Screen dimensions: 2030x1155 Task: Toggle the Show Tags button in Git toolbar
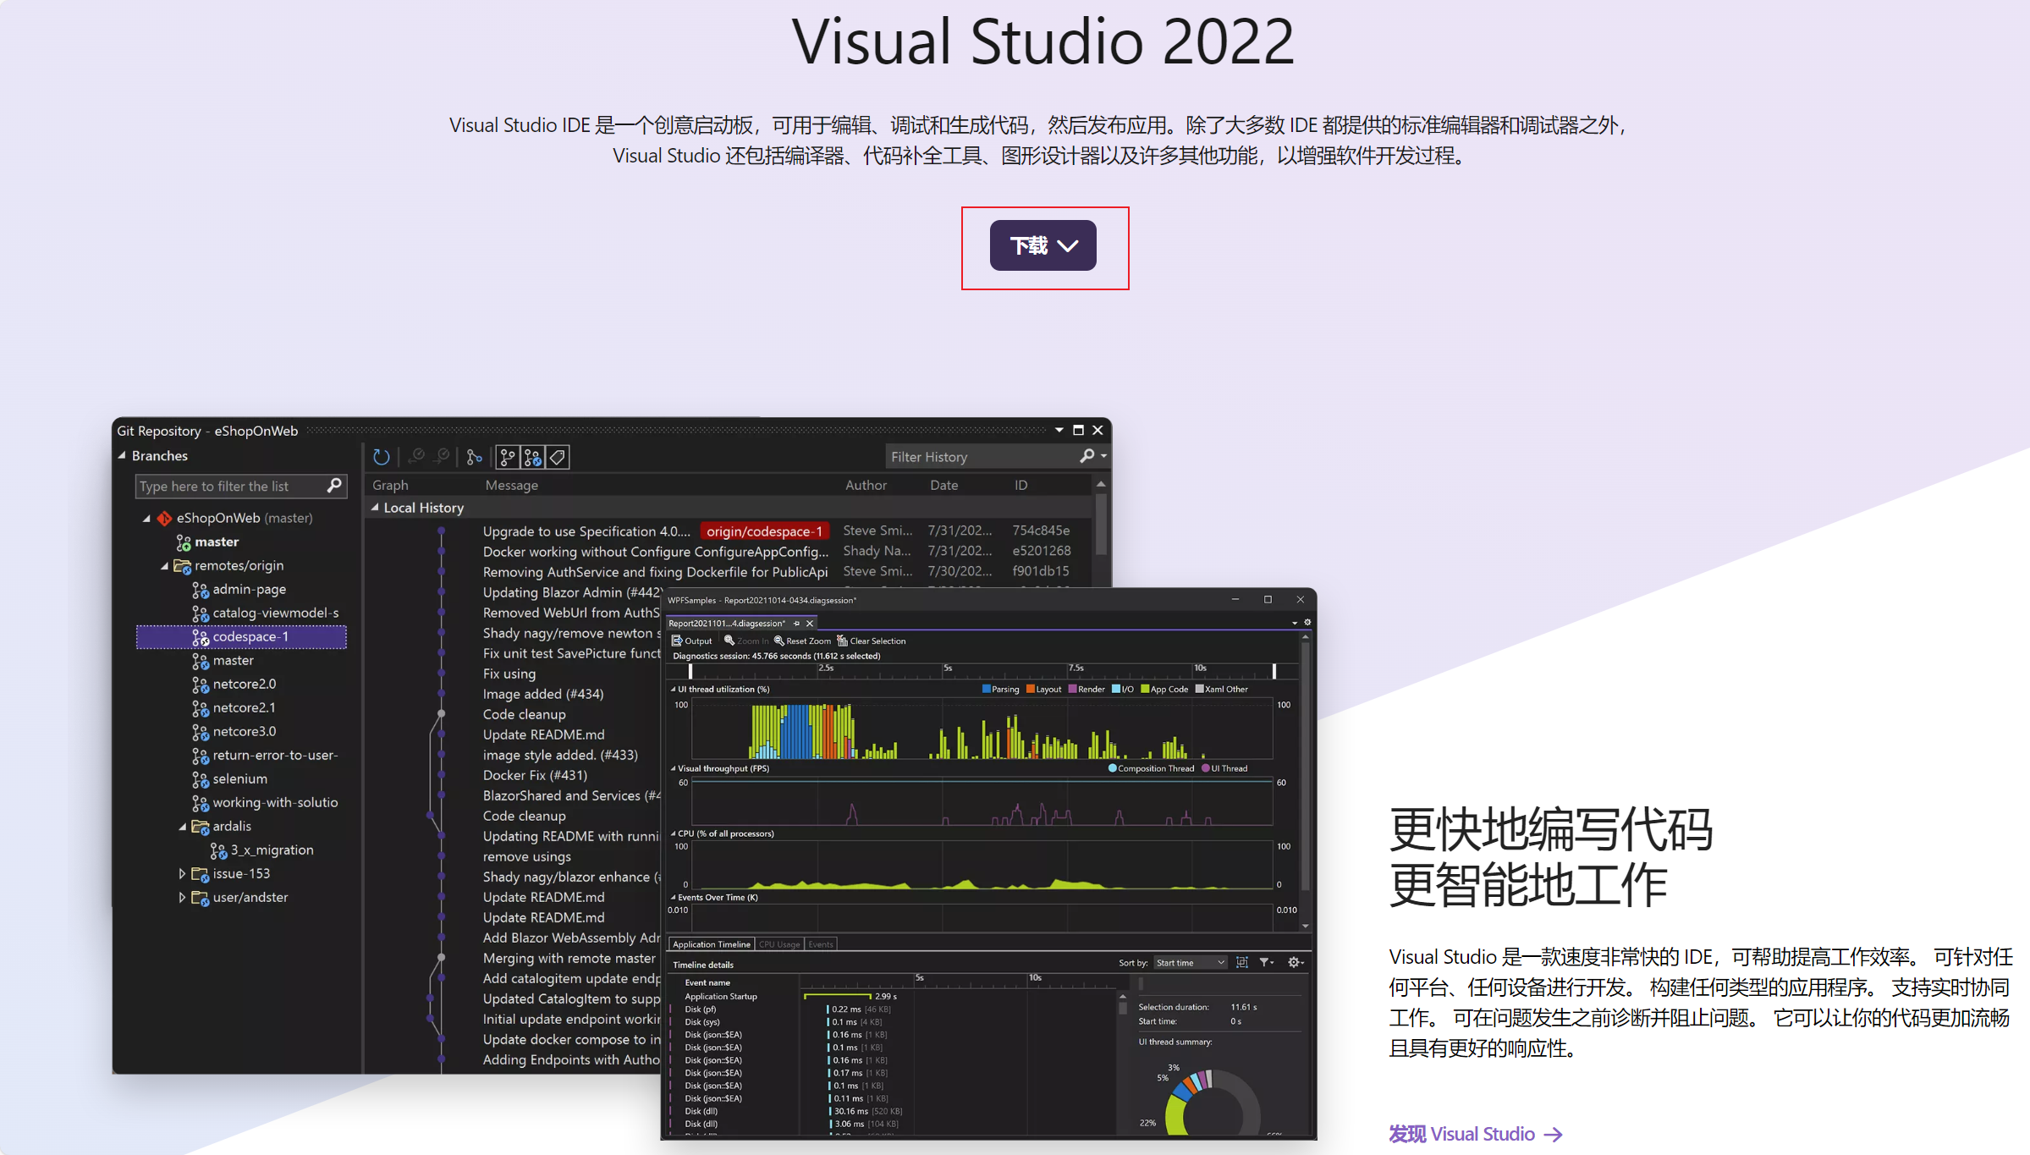[558, 457]
